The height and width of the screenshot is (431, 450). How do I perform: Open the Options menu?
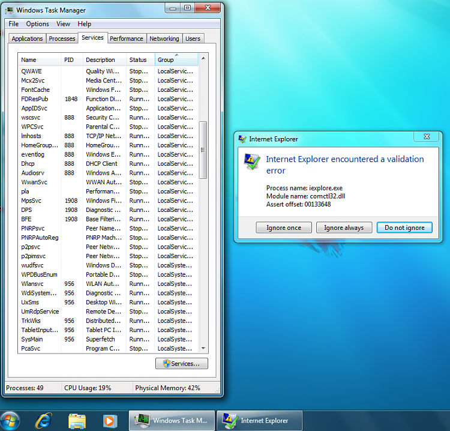pos(37,24)
